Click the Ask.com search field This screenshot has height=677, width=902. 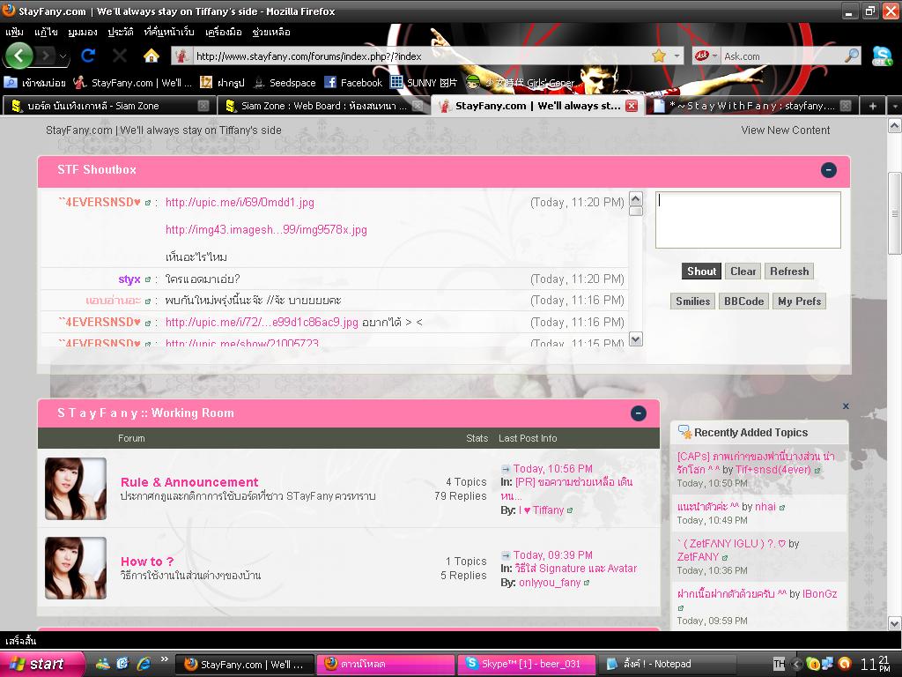(x=782, y=56)
